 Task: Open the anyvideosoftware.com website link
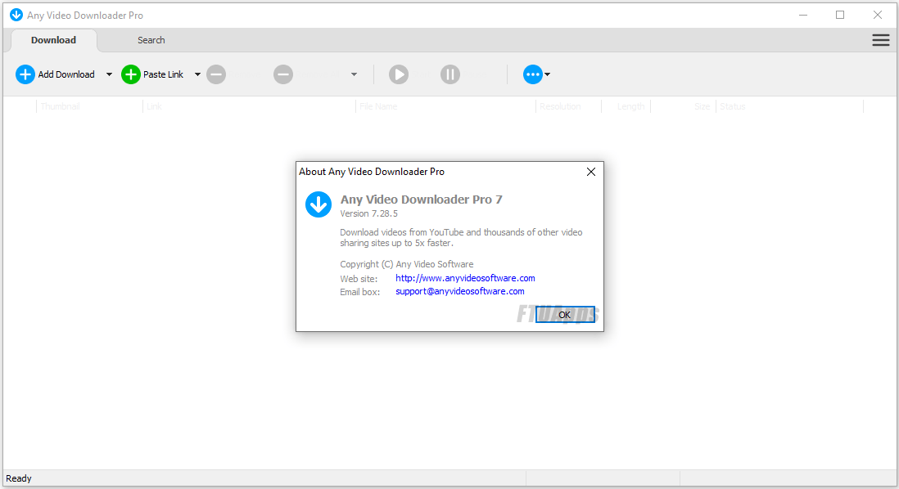465,278
